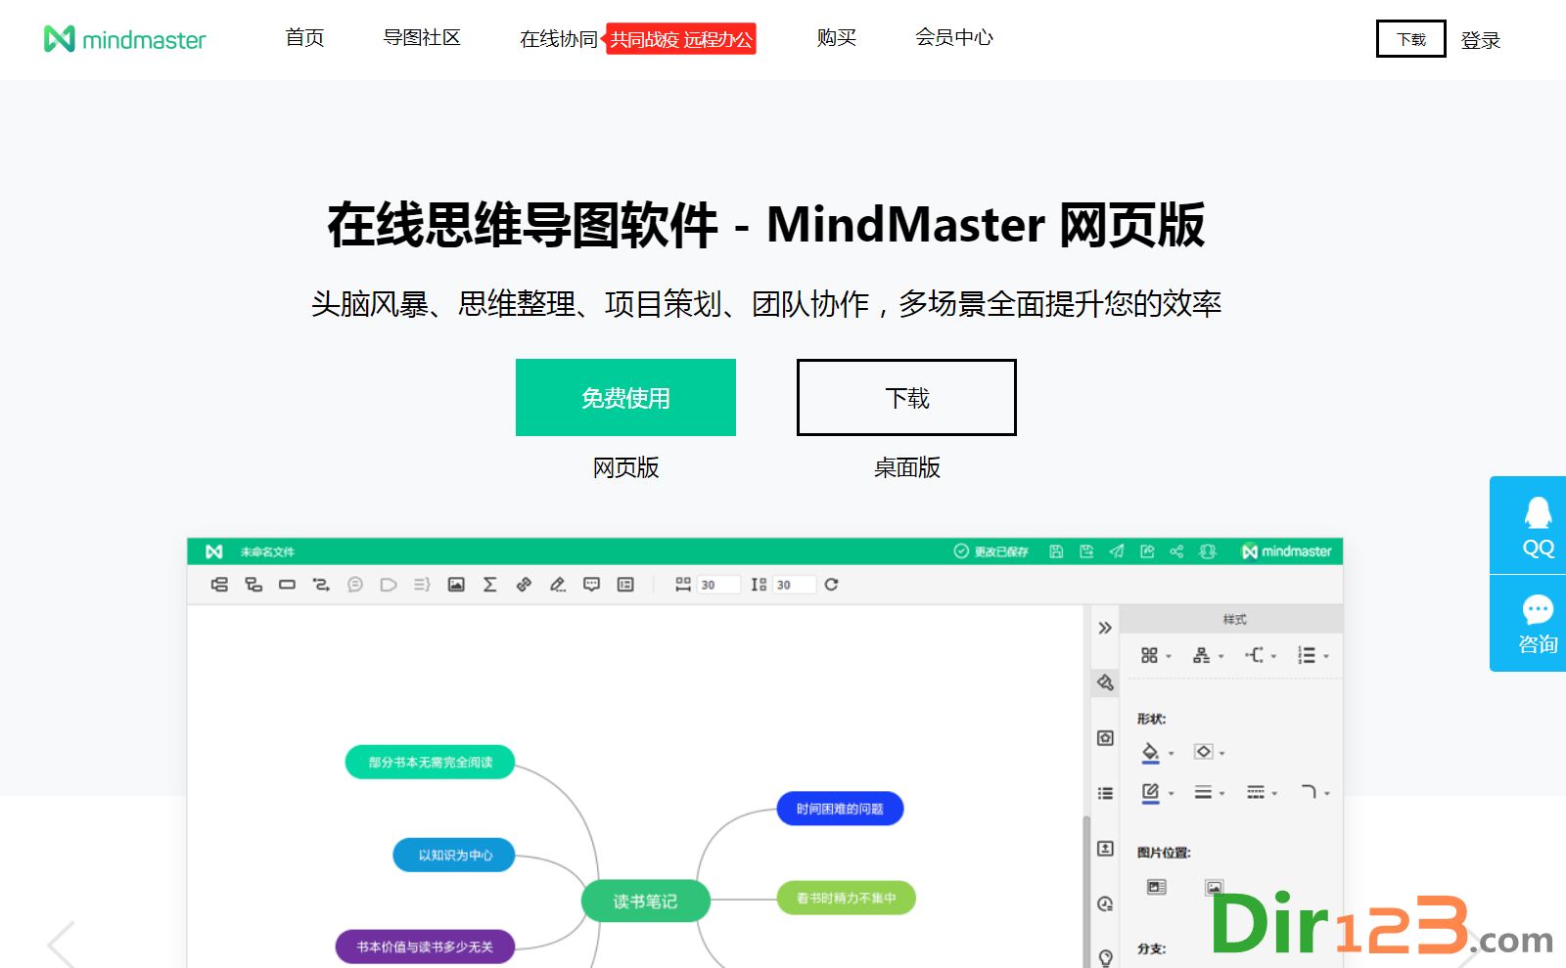Click the comment icon in the toolbar

click(591, 585)
